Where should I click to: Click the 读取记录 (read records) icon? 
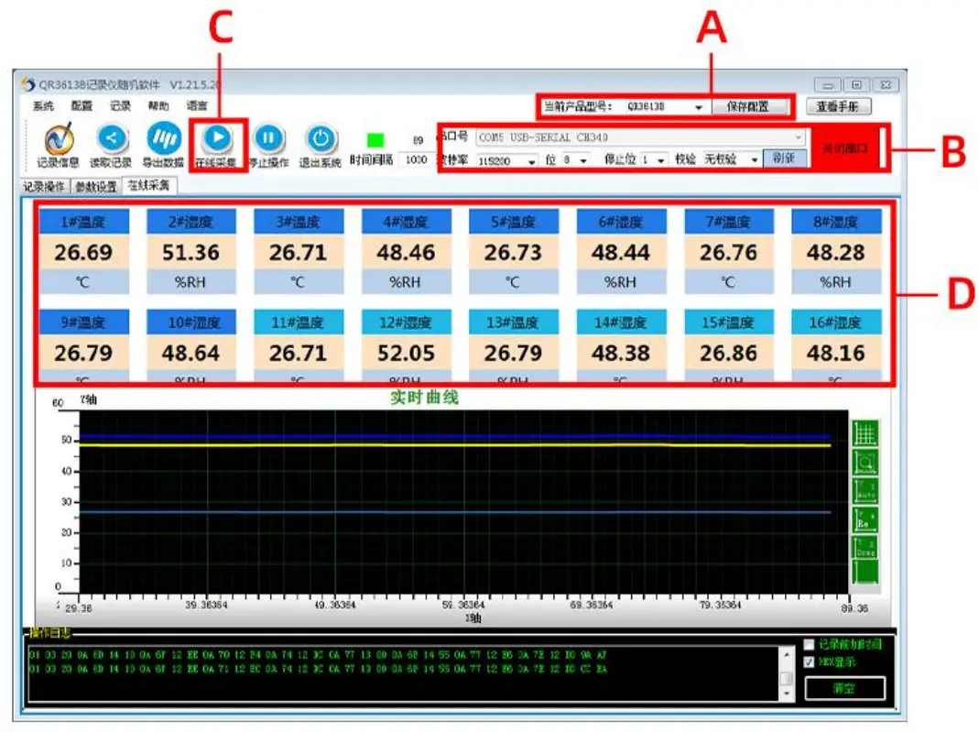112,138
